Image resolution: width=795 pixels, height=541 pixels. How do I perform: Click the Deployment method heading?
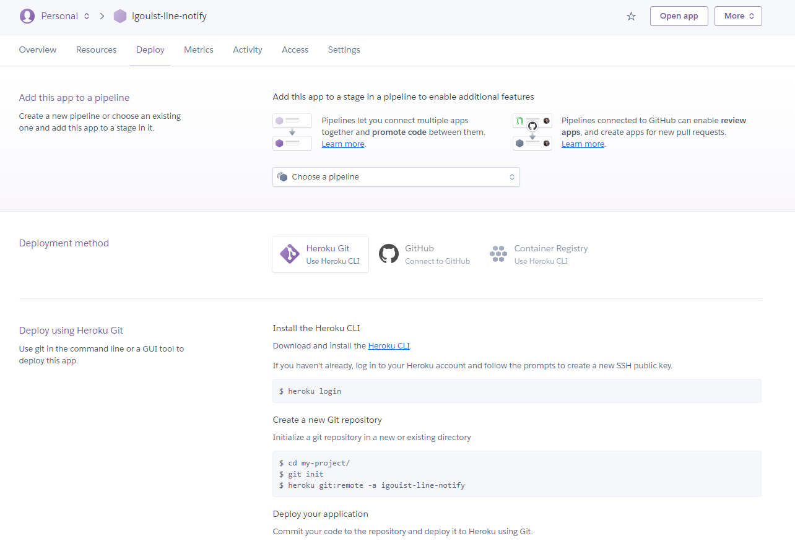[64, 243]
